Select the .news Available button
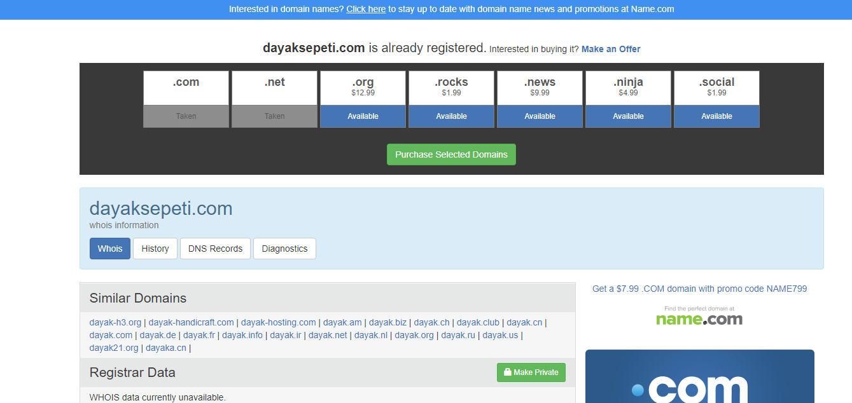Viewport: 852px width, 403px height. tap(540, 116)
